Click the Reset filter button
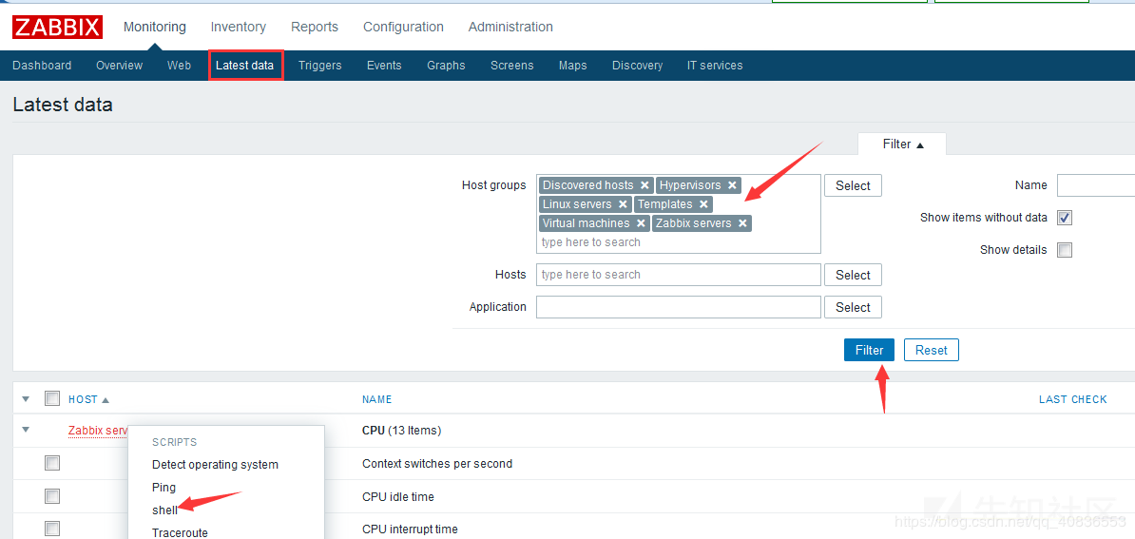Screen dimensions: 1135x539 click(x=931, y=350)
